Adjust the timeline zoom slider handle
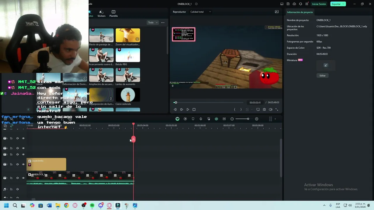 pyautogui.click(x=248, y=119)
